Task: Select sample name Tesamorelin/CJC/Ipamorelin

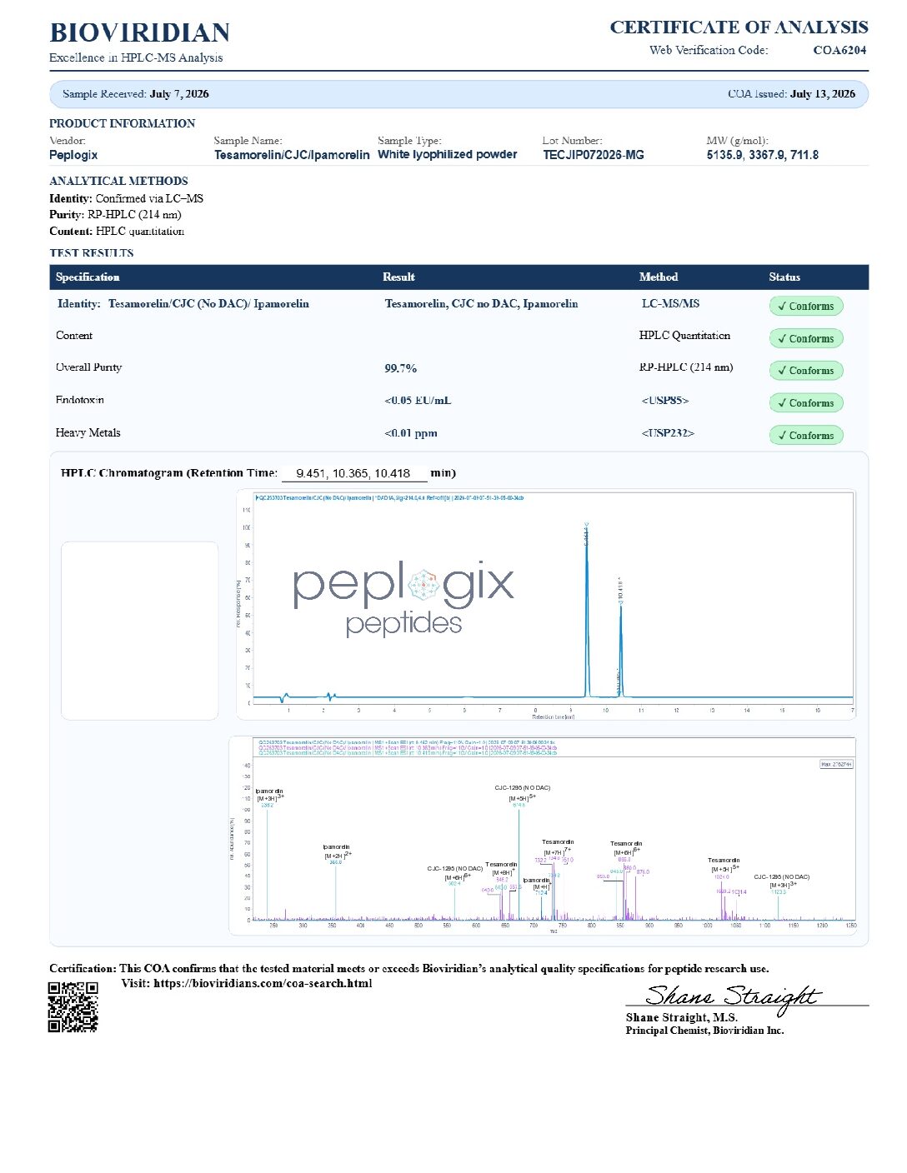Action: coord(292,155)
